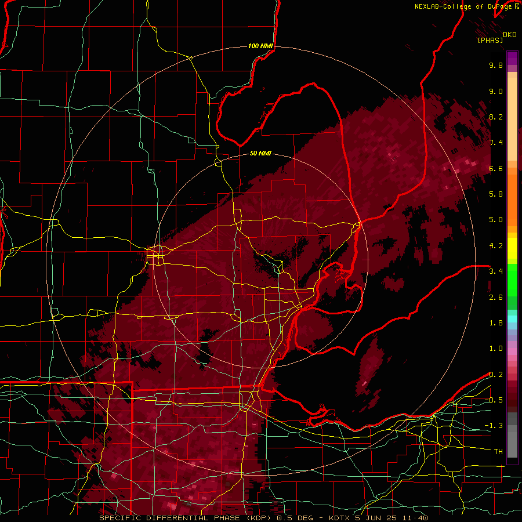
Task: Click the 1.0 scale value
Action: 496,349
